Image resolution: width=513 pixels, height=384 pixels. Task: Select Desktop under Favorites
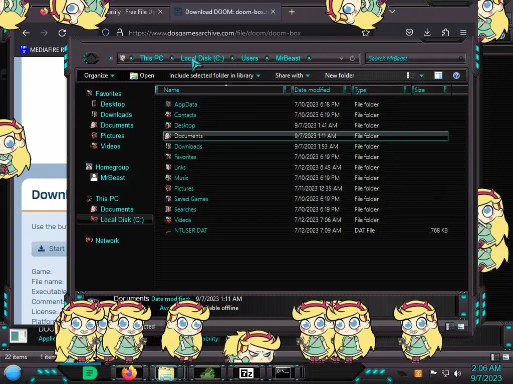[113, 104]
